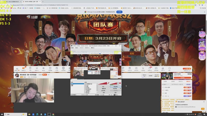The width and height of the screenshot is (207, 116).
Task: Click the purple gift box floating icon
Action: pos(202,56)
